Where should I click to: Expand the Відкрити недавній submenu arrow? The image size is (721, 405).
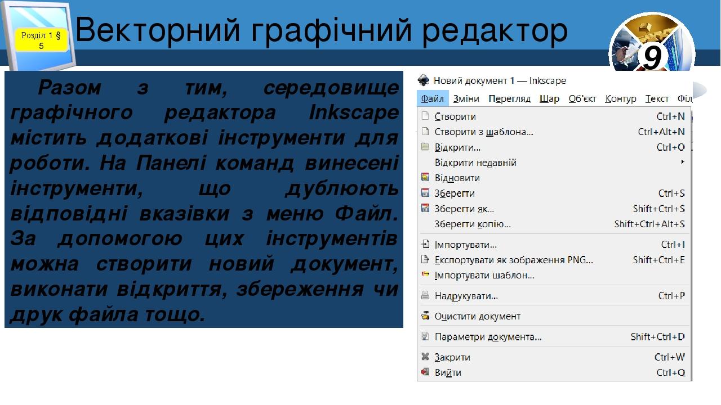(x=683, y=162)
